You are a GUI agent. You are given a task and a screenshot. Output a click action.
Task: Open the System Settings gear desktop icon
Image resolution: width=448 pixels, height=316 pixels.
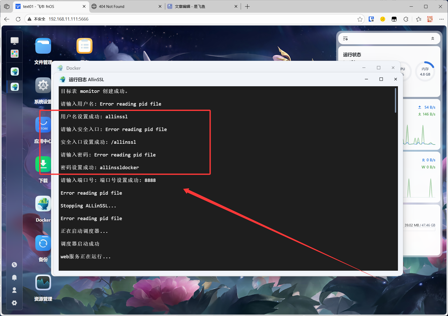[43, 85]
